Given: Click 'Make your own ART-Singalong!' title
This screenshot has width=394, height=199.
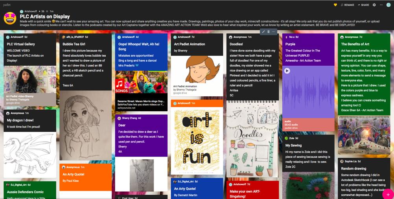Looking at the screenshot, I should click(x=245, y=194).
